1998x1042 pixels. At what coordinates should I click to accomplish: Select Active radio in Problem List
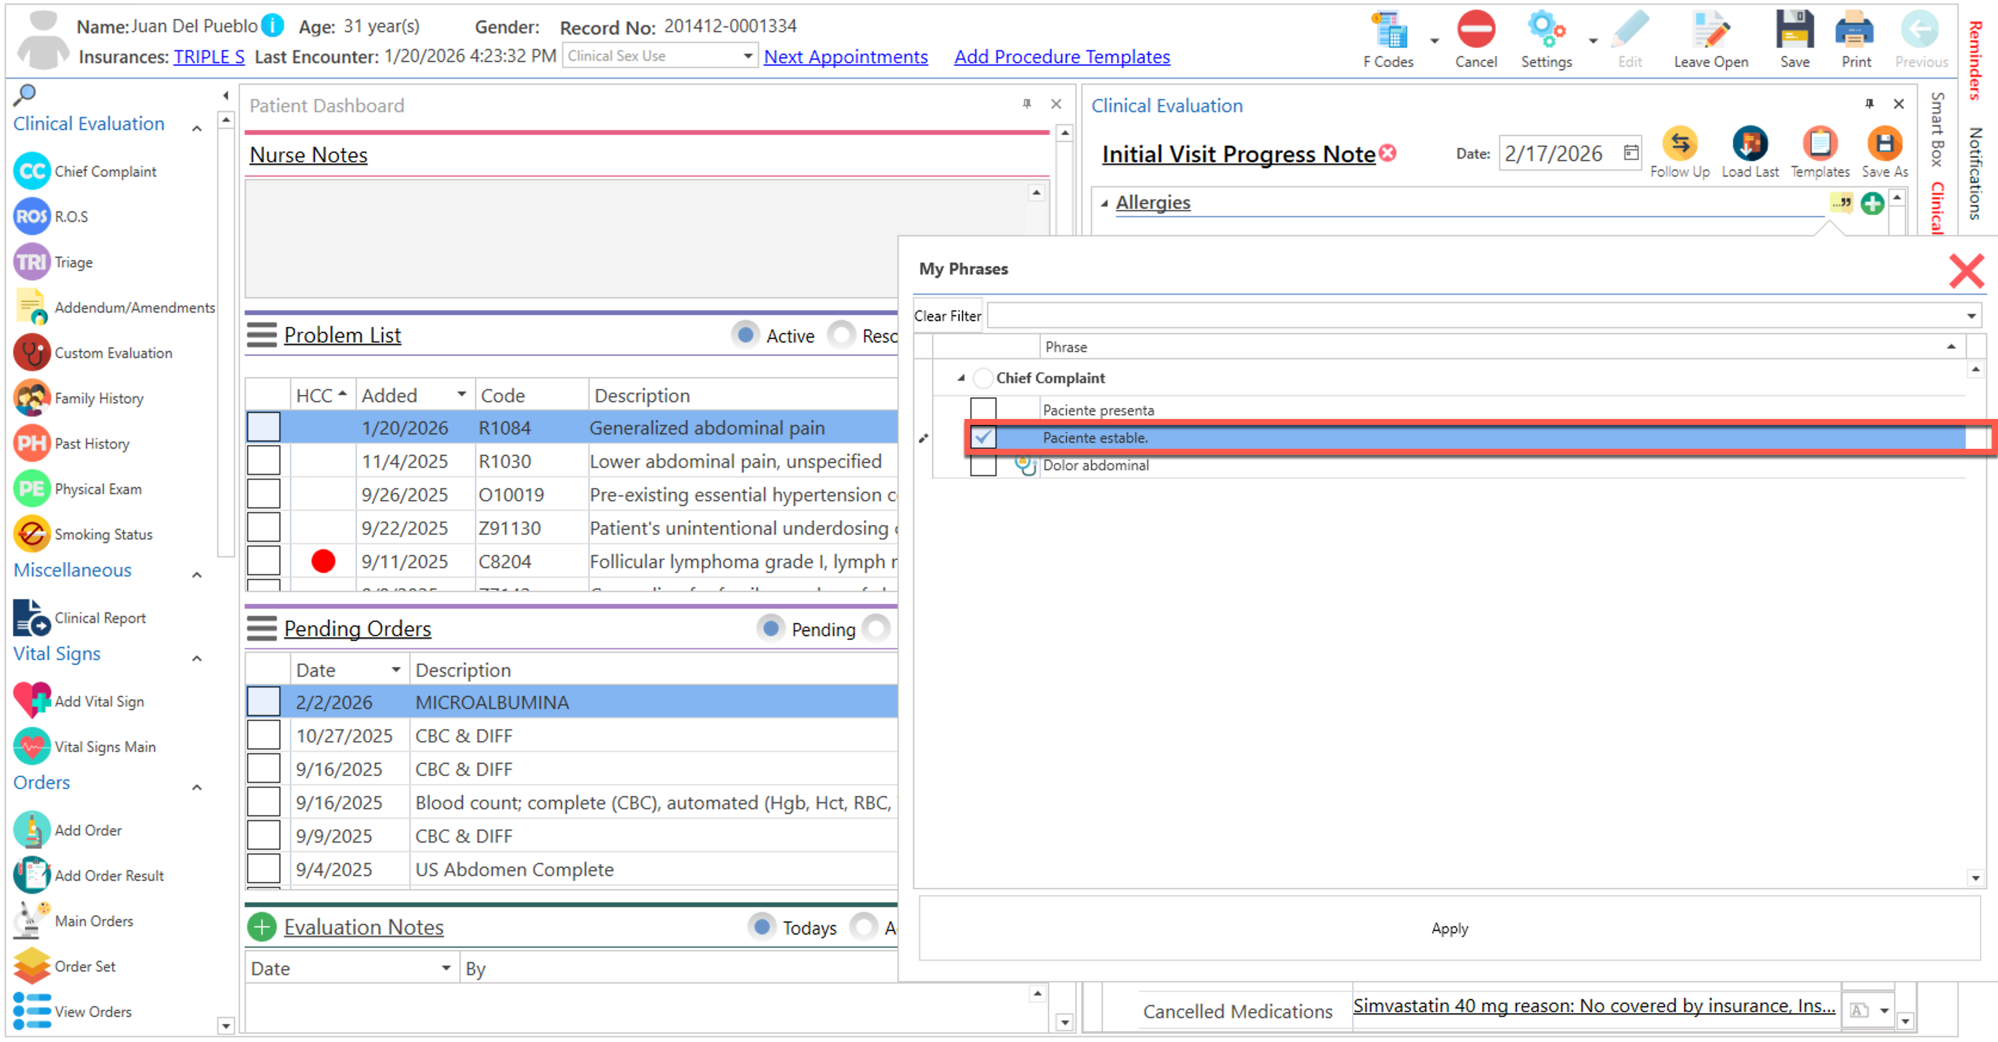click(745, 335)
